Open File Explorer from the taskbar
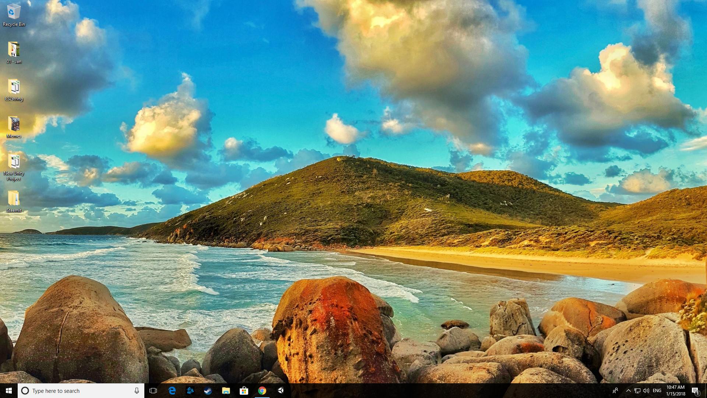707x398 pixels. pos(226,391)
